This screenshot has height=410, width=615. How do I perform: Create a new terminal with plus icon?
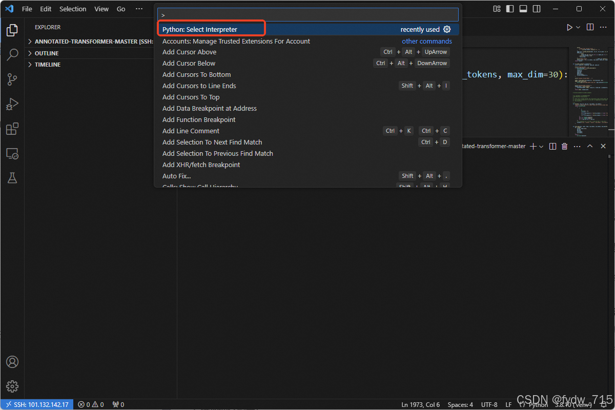coord(533,146)
